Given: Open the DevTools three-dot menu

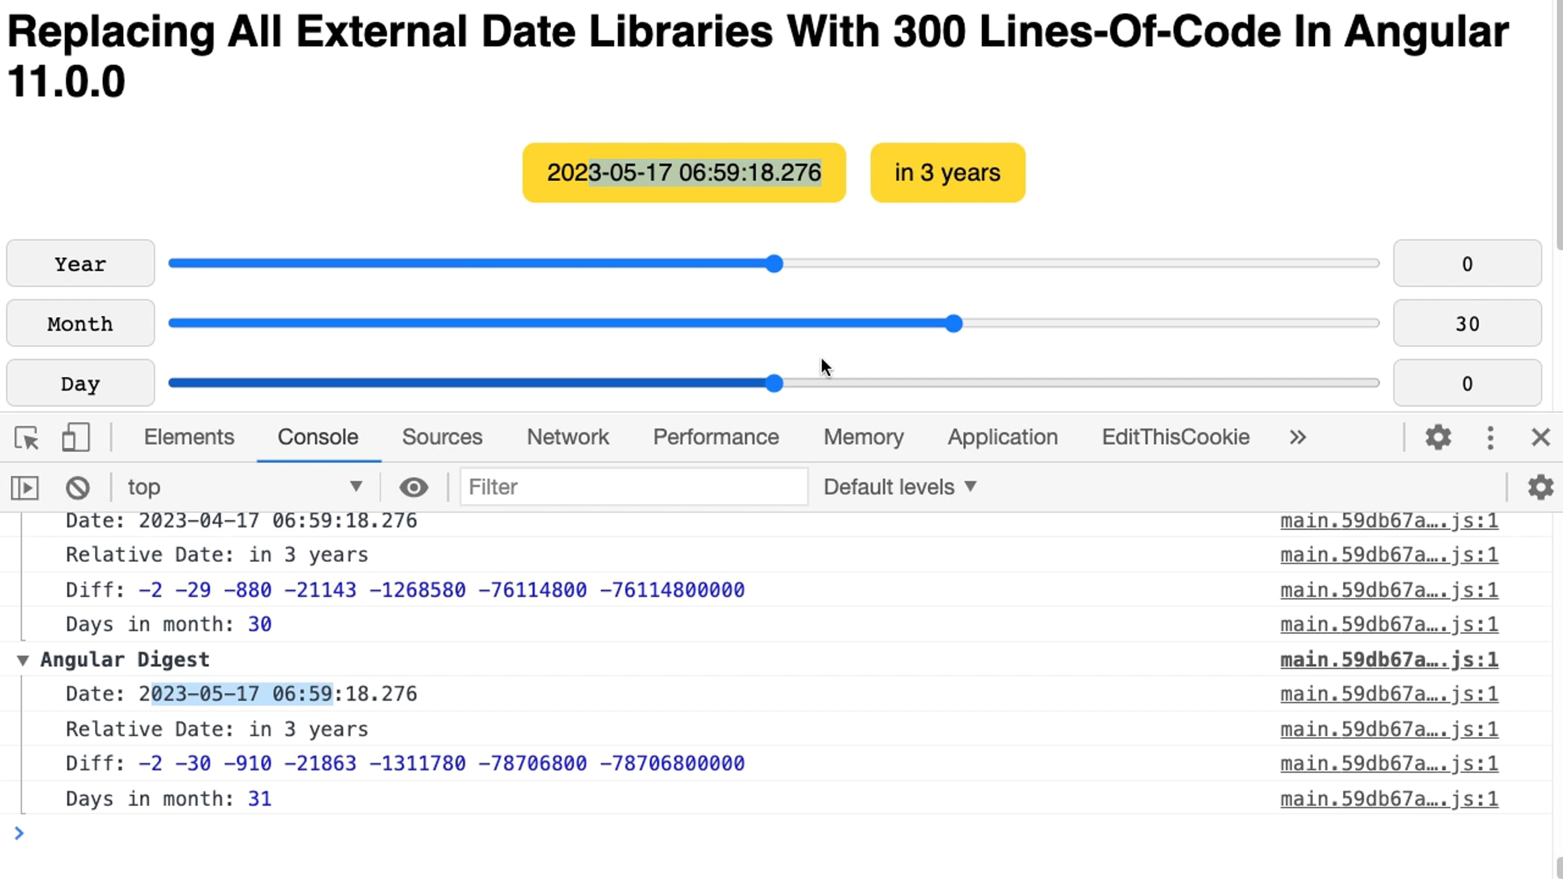Looking at the screenshot, I should (x=1490, y=438).
